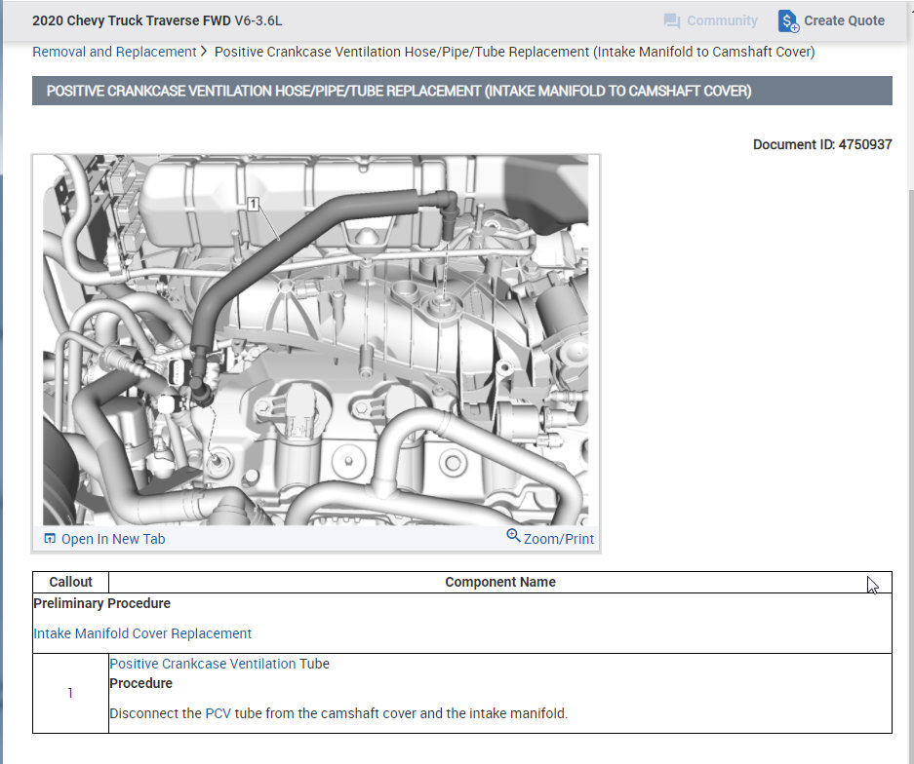Click the Create Quote dollar icon
Screen dimensions: 914x764
pyautogui.click(x=788, y=21)
